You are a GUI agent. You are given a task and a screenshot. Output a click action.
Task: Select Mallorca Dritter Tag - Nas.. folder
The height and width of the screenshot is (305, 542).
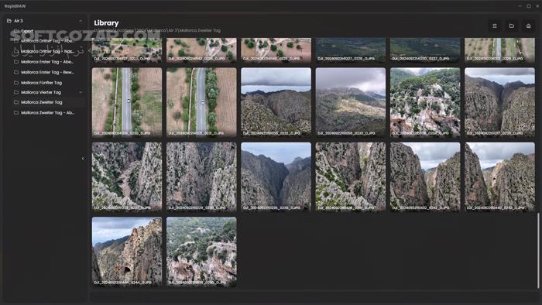coord(48,51)
